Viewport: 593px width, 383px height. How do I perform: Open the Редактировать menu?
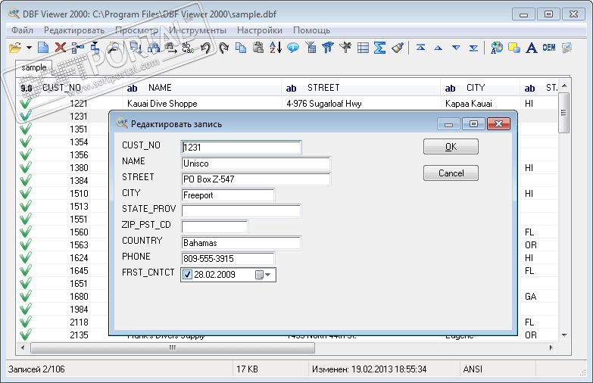[x=74, y=30]
